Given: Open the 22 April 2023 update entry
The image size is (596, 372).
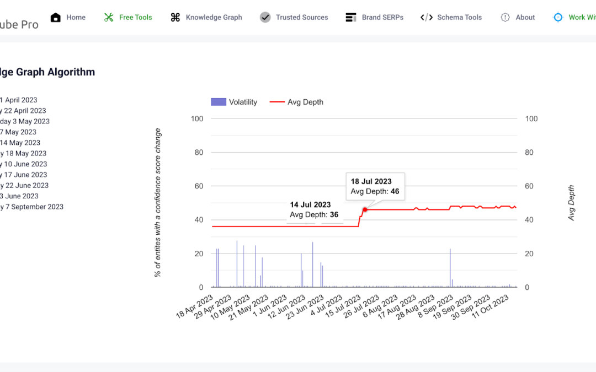Looking at the screenshot, I should coord(23,110).
